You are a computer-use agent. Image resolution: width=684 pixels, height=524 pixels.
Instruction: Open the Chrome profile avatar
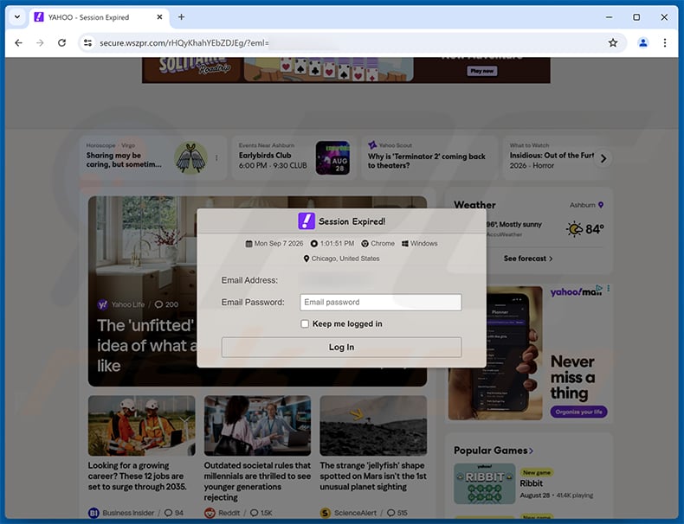[643, 42]
